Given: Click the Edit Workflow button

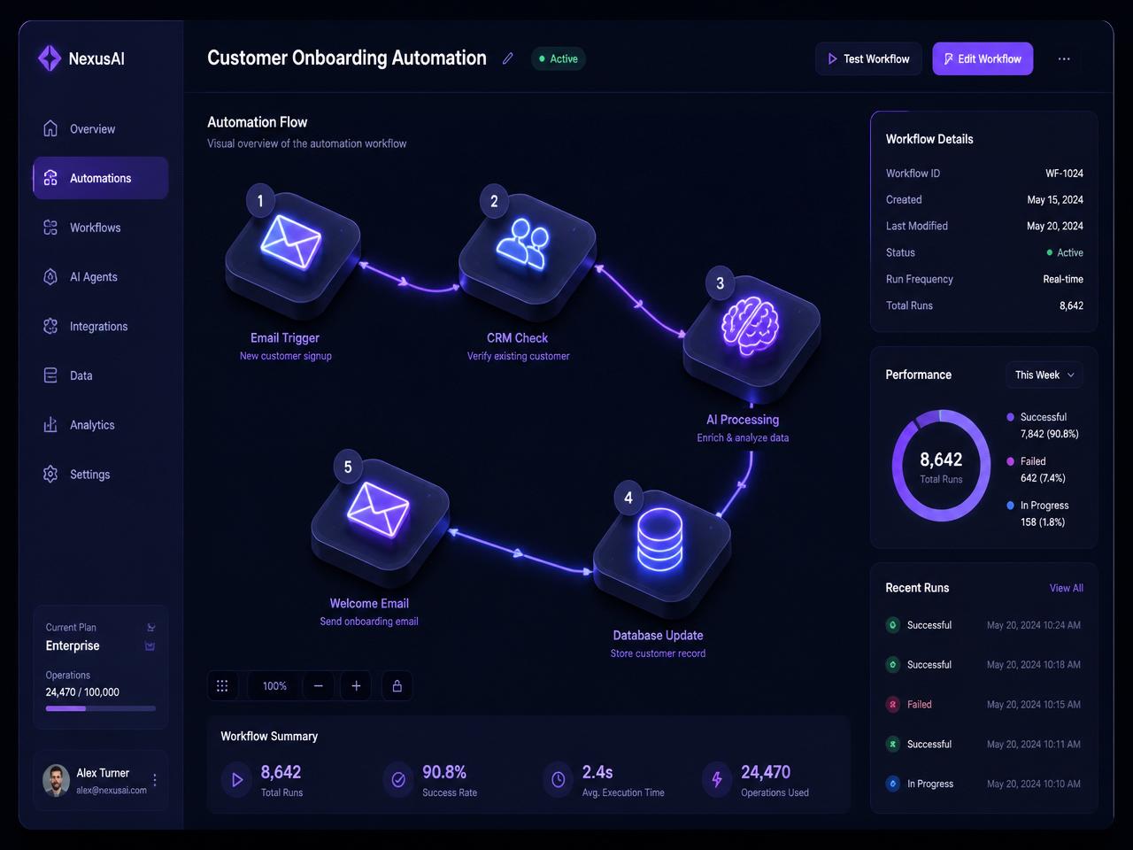Looking at the screenshot, I should [983, 58].
